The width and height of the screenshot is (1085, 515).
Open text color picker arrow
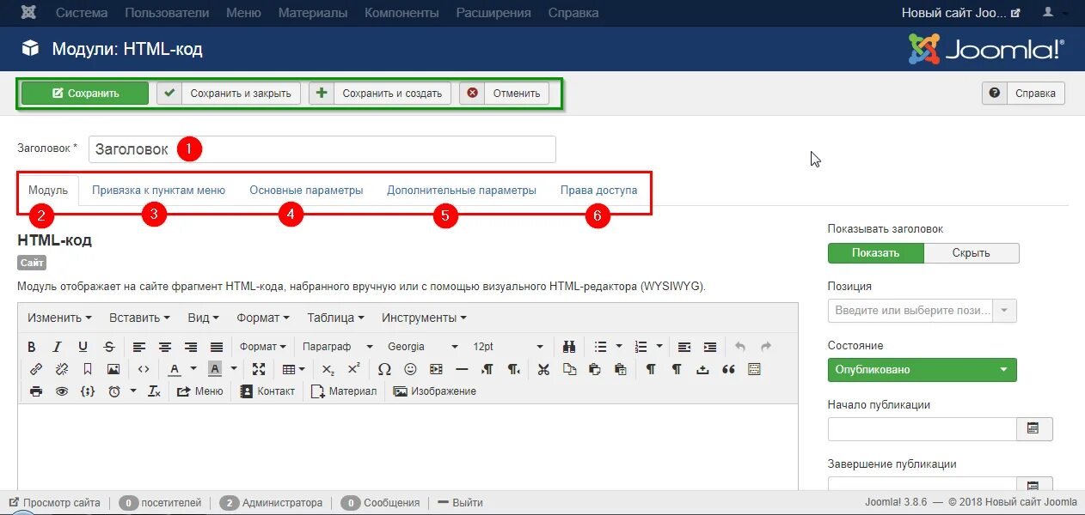pyautogui.click(x=193, y=369)
